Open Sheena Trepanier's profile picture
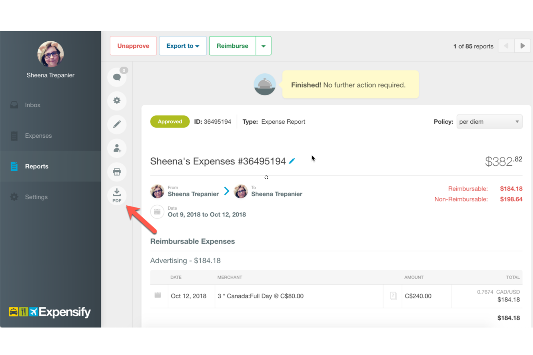 [50, 54]
